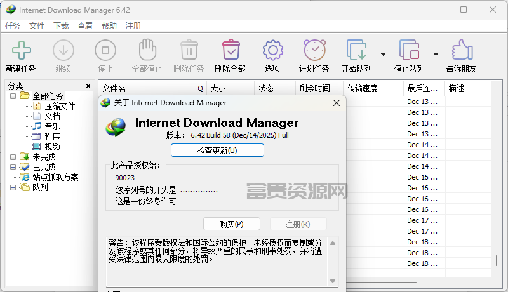
Task: Open the 停止队列 dropdown arrow
Action: click(x=436, y=55)
